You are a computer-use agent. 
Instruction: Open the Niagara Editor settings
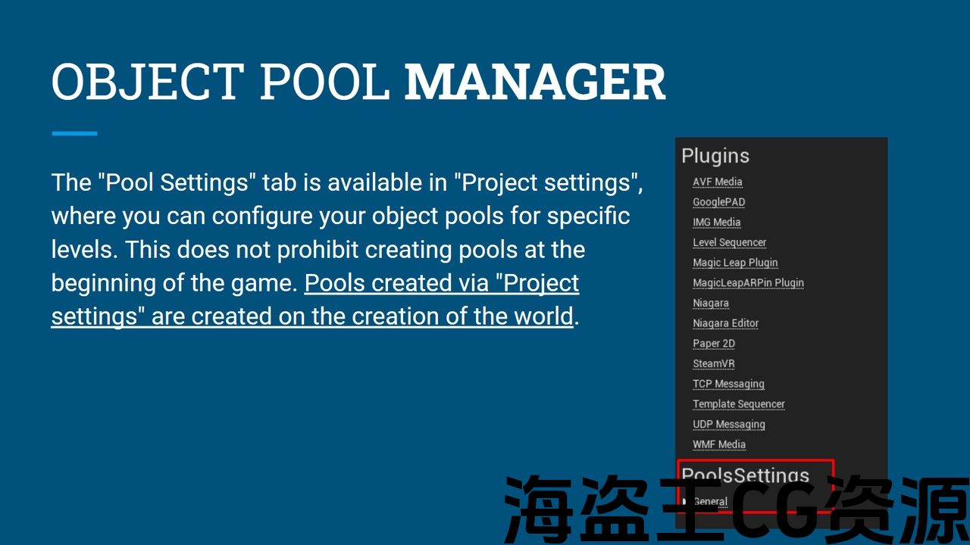click(725, 323)
